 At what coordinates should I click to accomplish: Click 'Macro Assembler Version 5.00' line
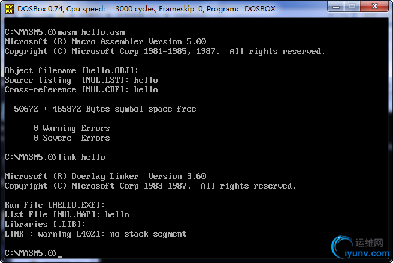coord(105,41)
